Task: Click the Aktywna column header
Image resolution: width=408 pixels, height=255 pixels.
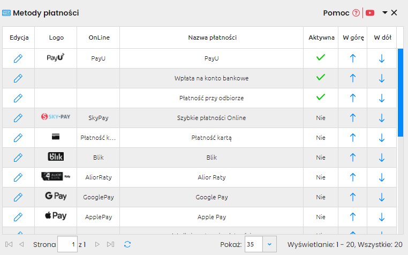Action: coord(321,37)
